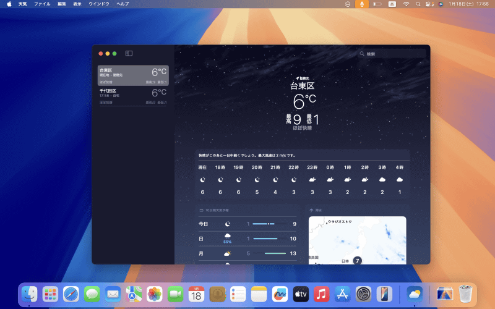This screenshot has width=495, height=309.
Task: Open the ウインドウ menu
Action: coord(99,4)
